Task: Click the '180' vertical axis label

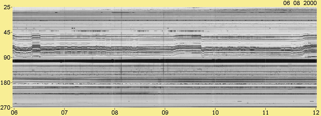Action: [x=6, y=82]
